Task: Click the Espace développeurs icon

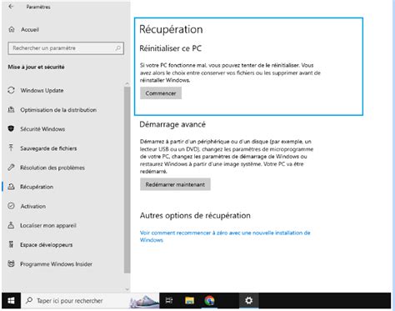Action: tap(11, 244)
